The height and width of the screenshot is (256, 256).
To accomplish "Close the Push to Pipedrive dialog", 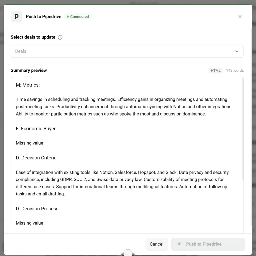I will [x=240, y=17].
